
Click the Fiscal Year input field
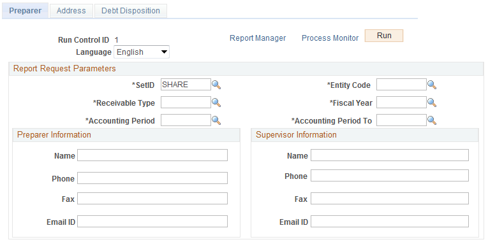click(401, 102)
